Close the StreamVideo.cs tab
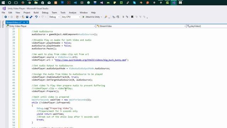This screenshot has height=128, width=227. [x=27, y=22]
